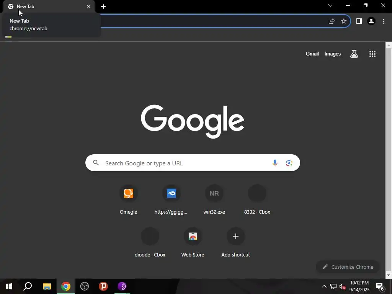Click the Google logo
The width and height of the screenshot is (392, 294).
(193, 121)
